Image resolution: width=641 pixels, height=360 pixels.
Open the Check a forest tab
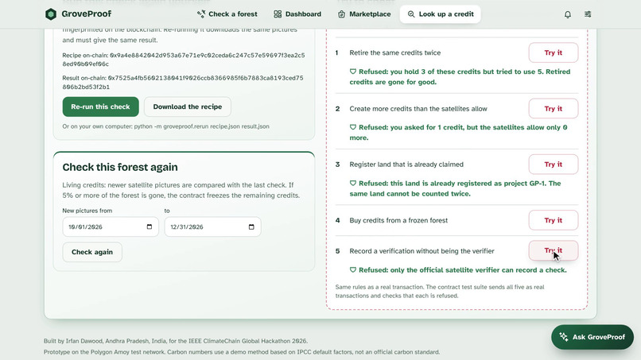(227, 14)
